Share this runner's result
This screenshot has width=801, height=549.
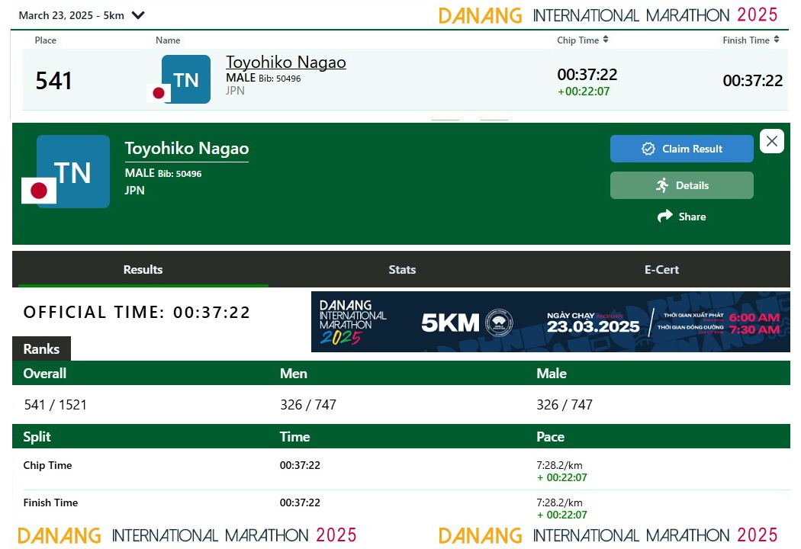(681, 217)
